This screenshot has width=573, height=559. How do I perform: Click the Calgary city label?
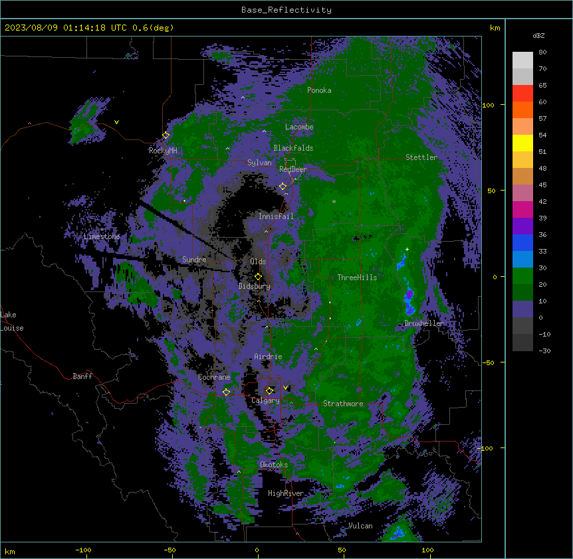[x=265, y=400]
